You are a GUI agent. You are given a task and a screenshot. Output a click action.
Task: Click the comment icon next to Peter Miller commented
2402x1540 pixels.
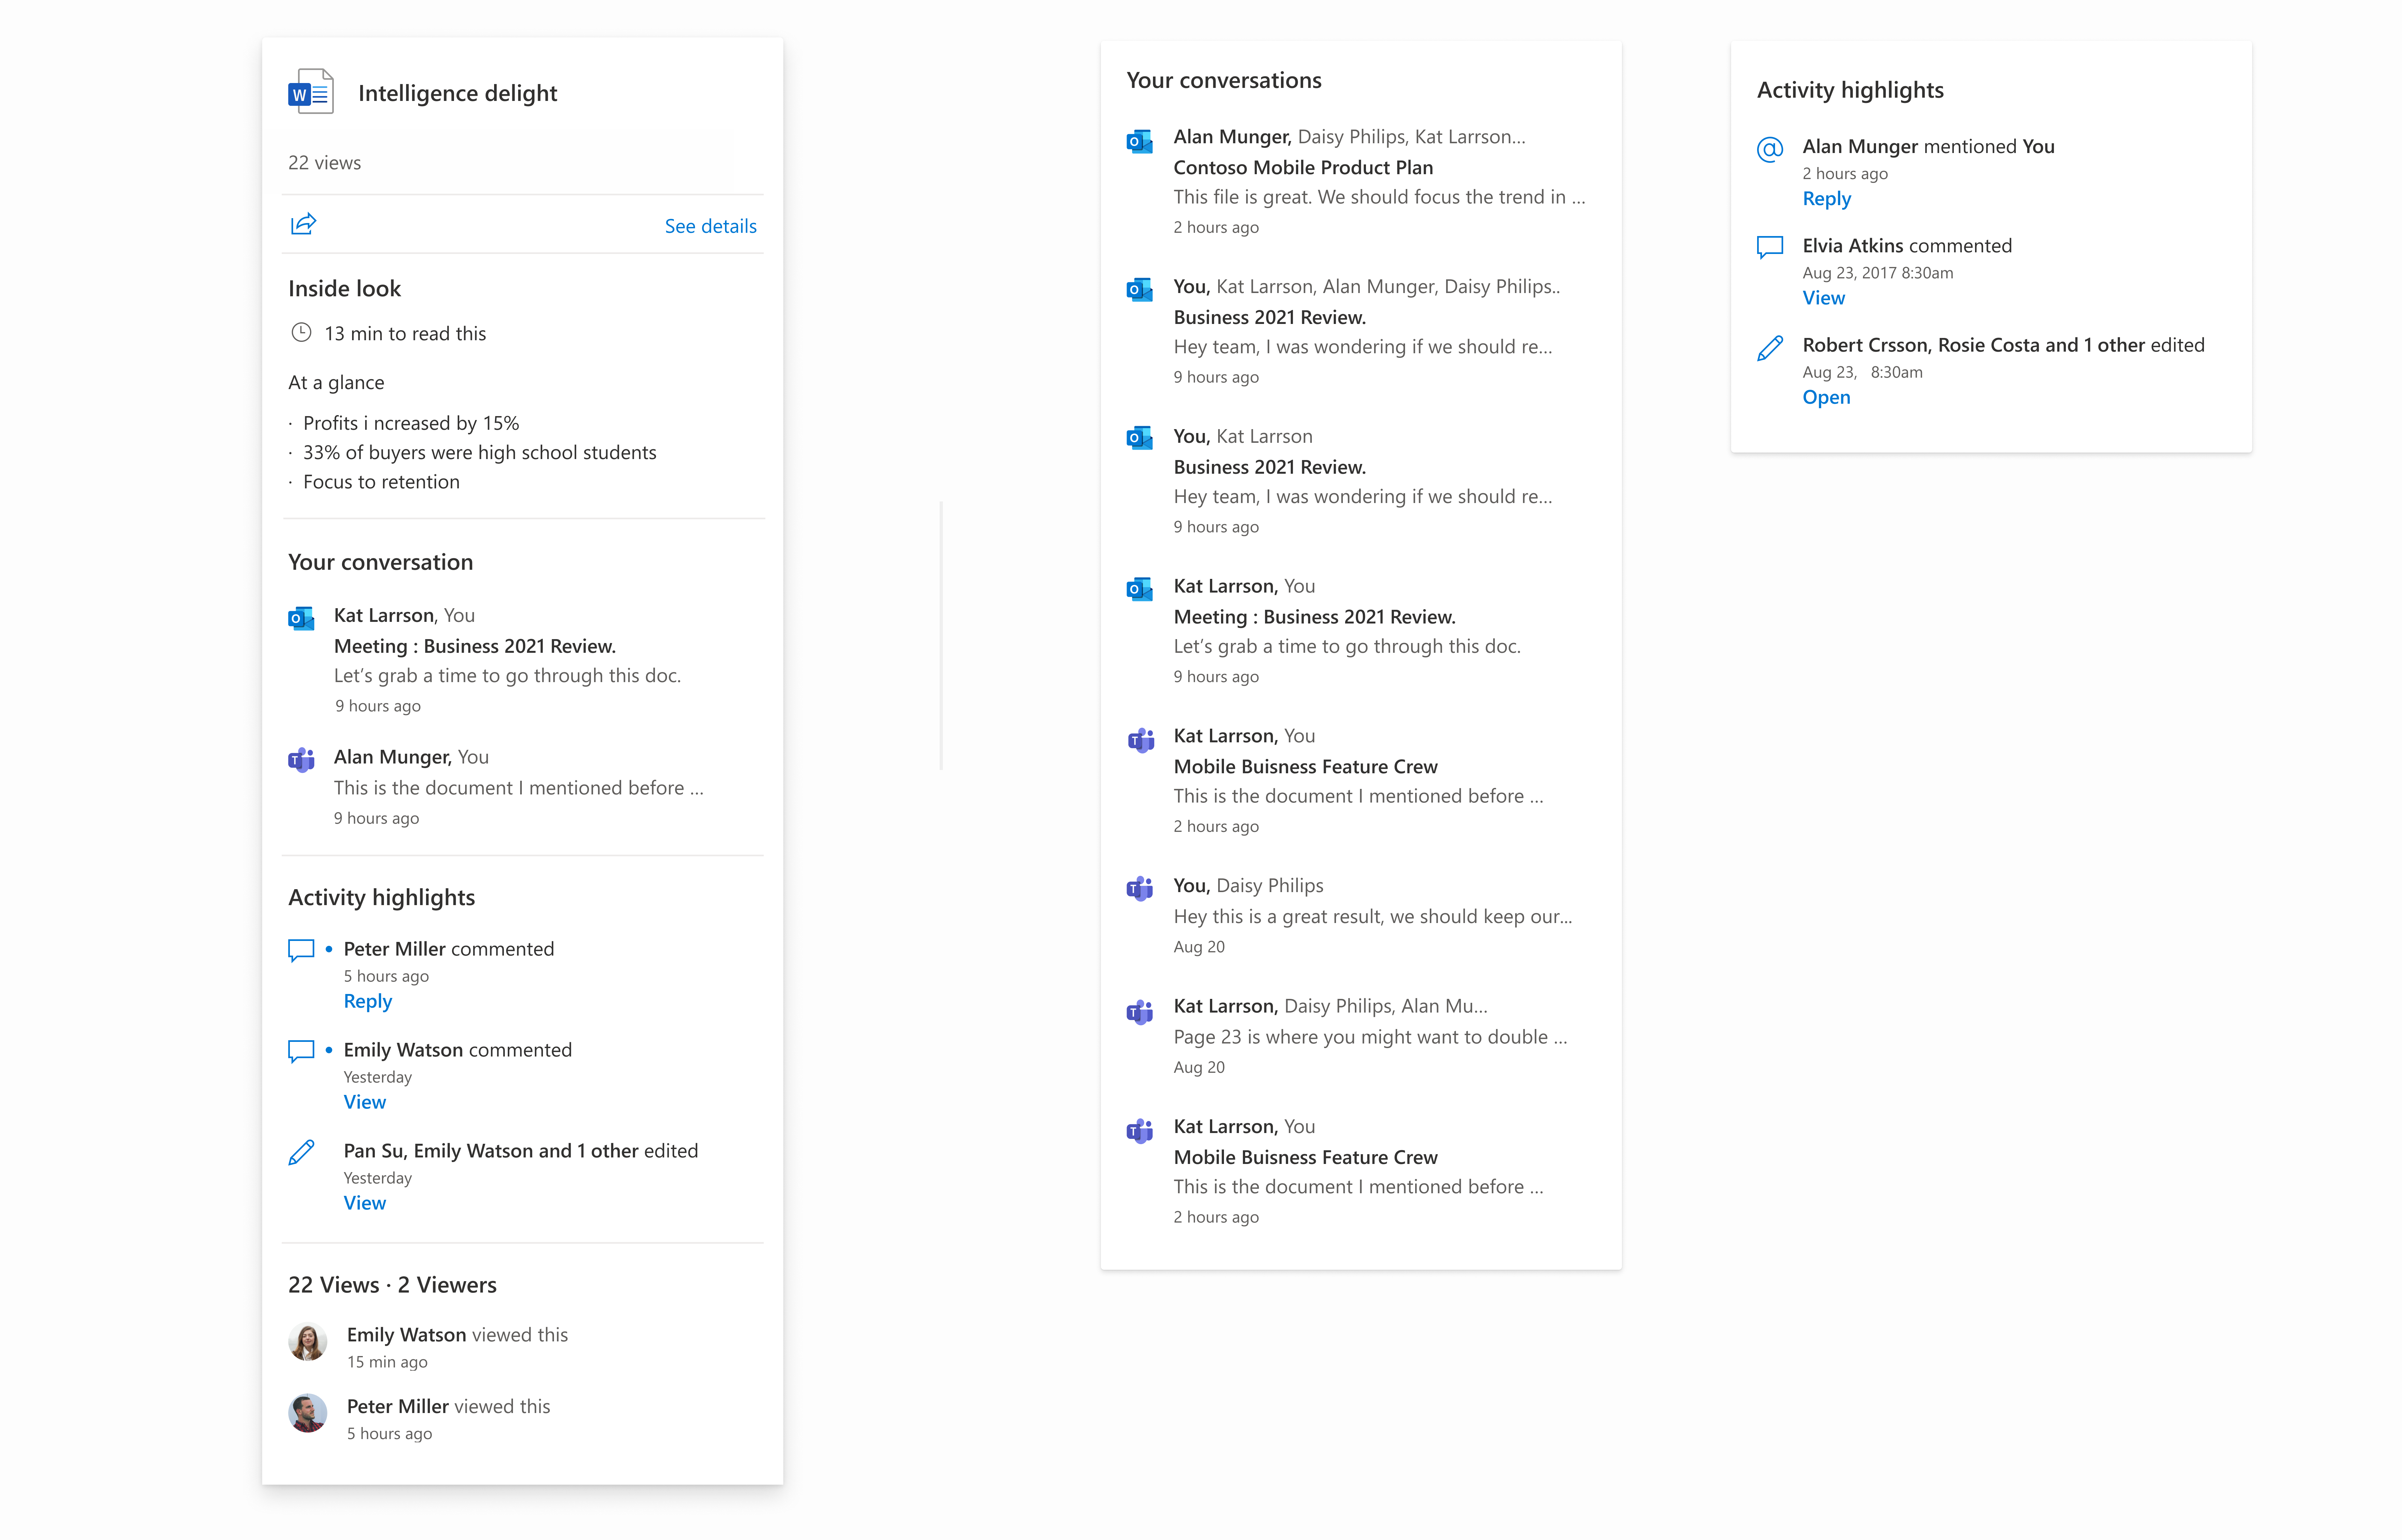tap(301, 950)
